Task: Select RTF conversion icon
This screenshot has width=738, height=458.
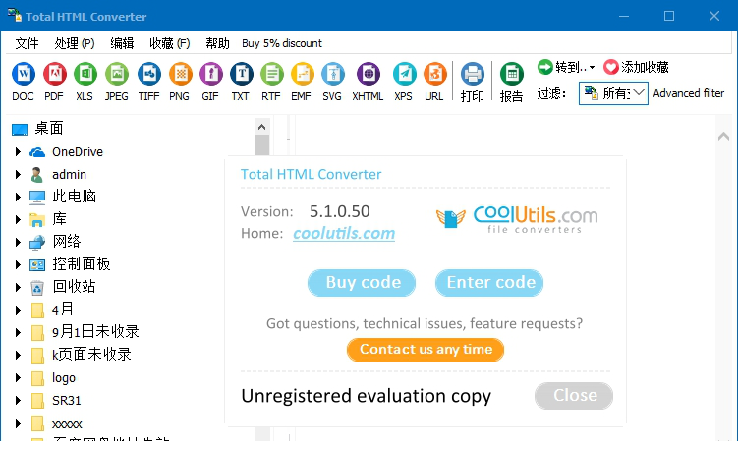Action: (x=272, y=74)
